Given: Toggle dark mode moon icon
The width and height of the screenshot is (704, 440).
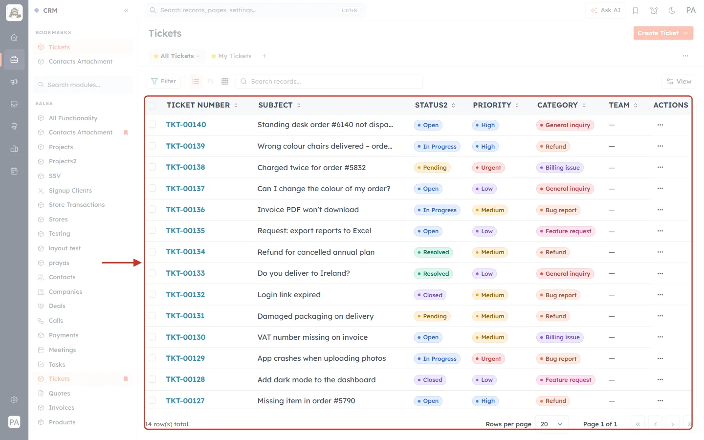Looking at the screenshot, I should tap(672, 10).
